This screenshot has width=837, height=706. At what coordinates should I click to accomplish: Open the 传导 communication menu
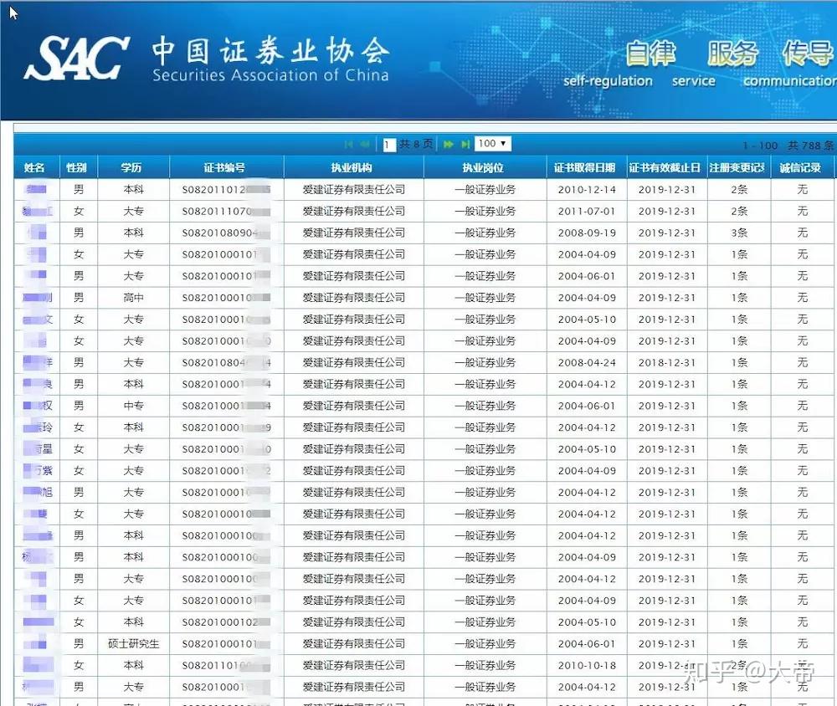pos(809,54)
